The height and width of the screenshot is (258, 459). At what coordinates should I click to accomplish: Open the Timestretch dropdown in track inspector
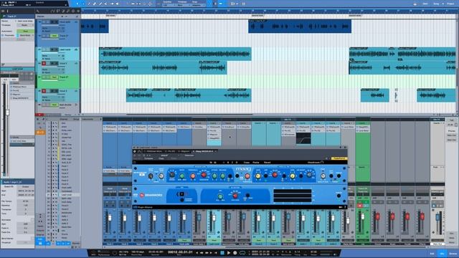point(25,25)
